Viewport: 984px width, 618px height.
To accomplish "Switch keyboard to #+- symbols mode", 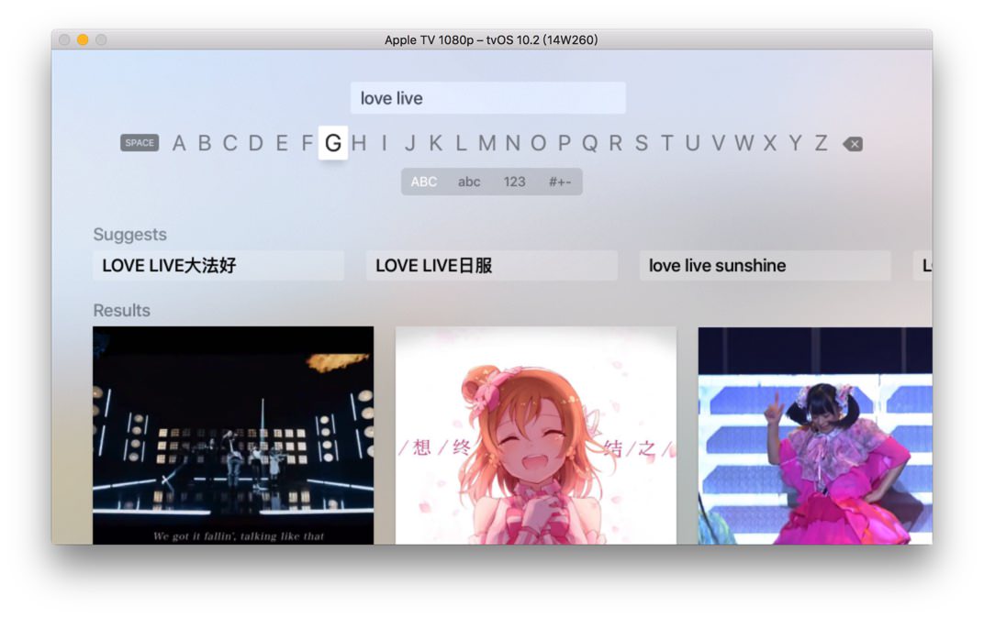I will (560, 182).
